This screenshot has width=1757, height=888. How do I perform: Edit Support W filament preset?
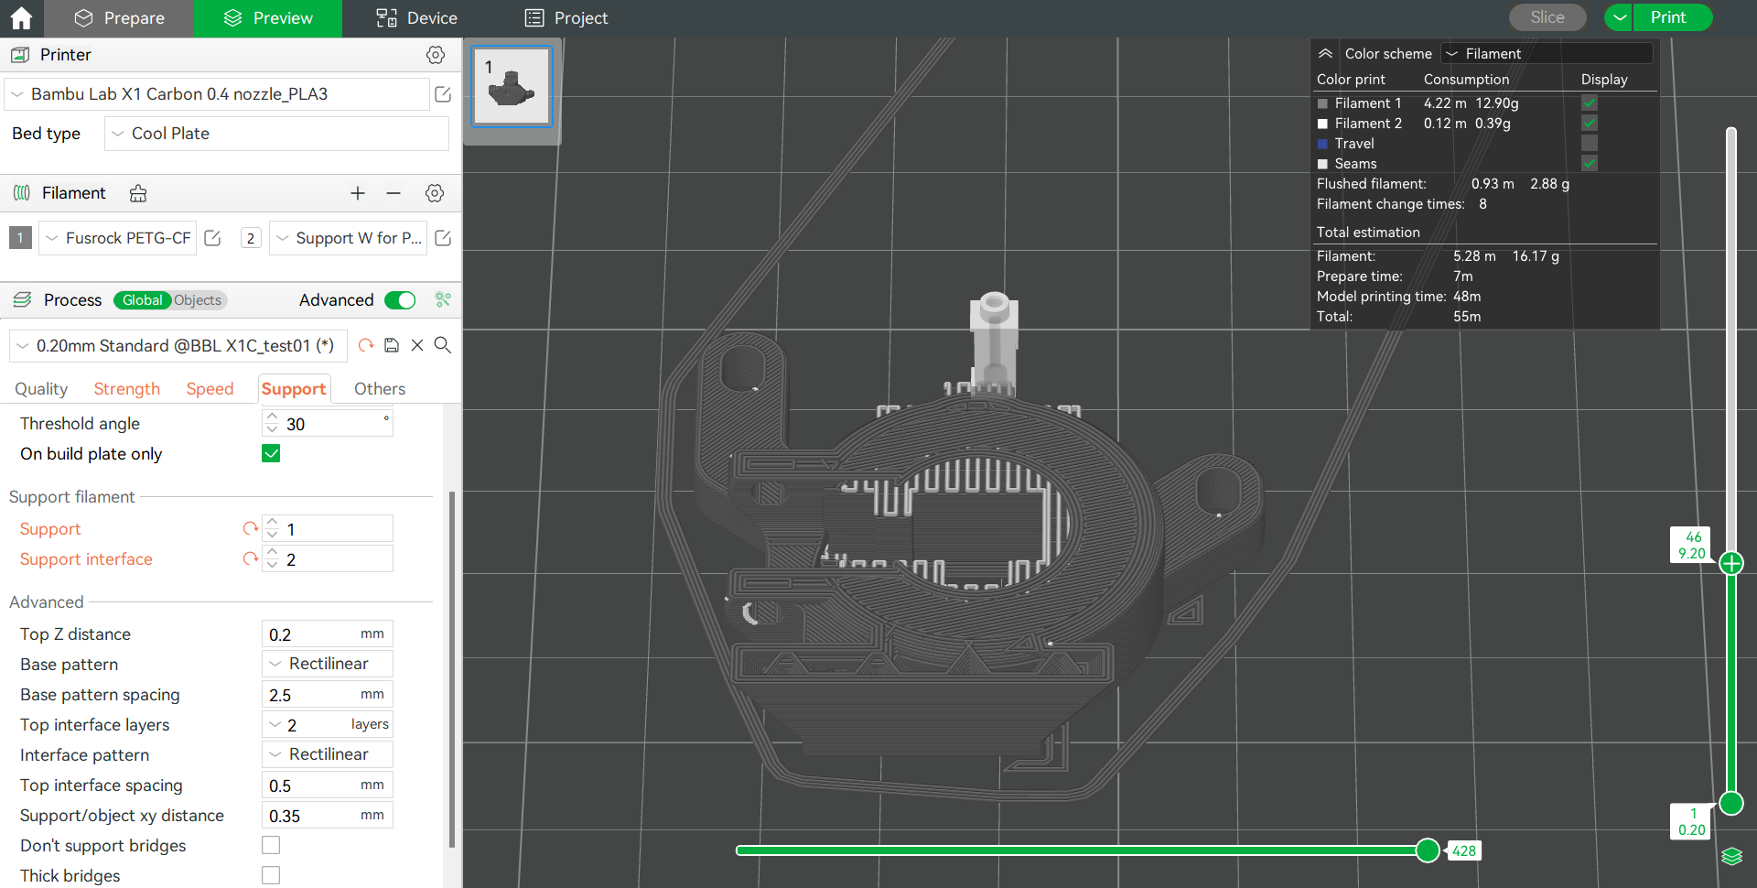point(443,238)
